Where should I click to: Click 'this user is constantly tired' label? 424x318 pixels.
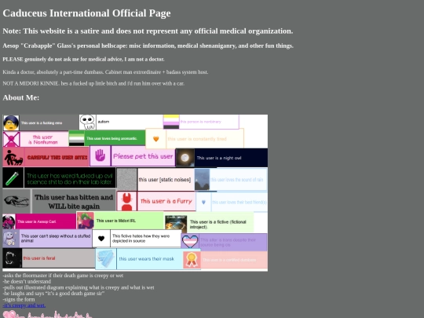pos(197,139)
